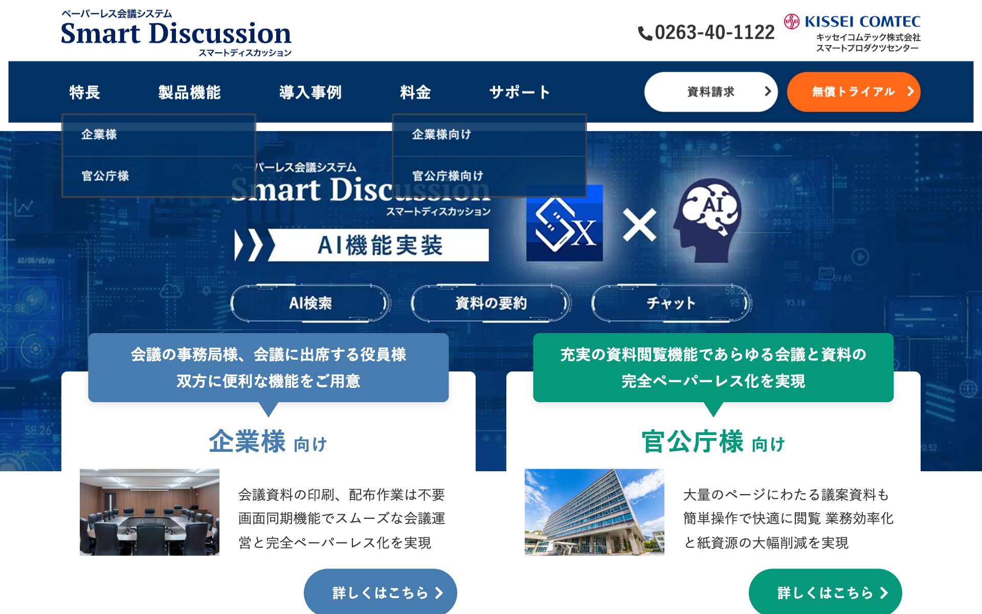Click the blue 会議の事務局様 callout box
The image size is (982, 614).
269,367
